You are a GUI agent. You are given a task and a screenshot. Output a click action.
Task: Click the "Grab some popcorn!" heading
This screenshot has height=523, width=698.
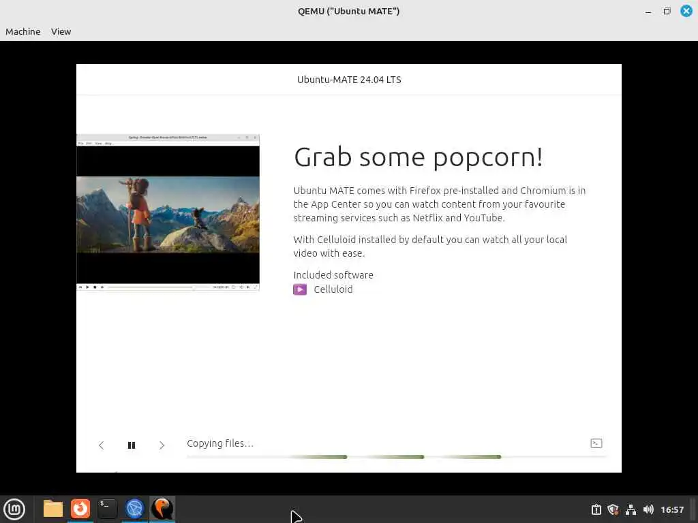pyautogui.click(x=418, y=157)
